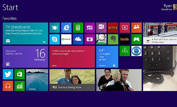Image resolution: width=177 pixels, height=107 pixels.
Task: Open the CBS eye logo tile
Action: pyautogui.click(x=137, y=51)
